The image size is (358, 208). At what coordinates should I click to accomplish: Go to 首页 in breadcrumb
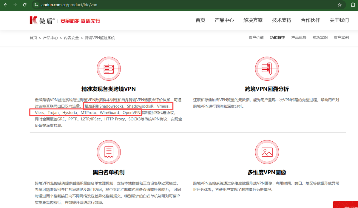(33, 38)
